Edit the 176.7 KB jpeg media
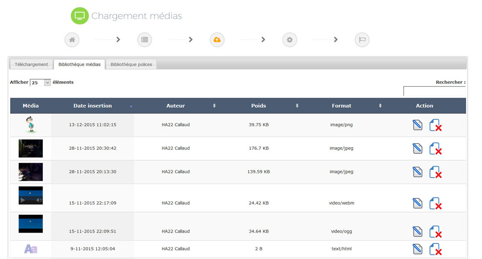The width and height of the screenshot is (482, 259). [417, 149]
